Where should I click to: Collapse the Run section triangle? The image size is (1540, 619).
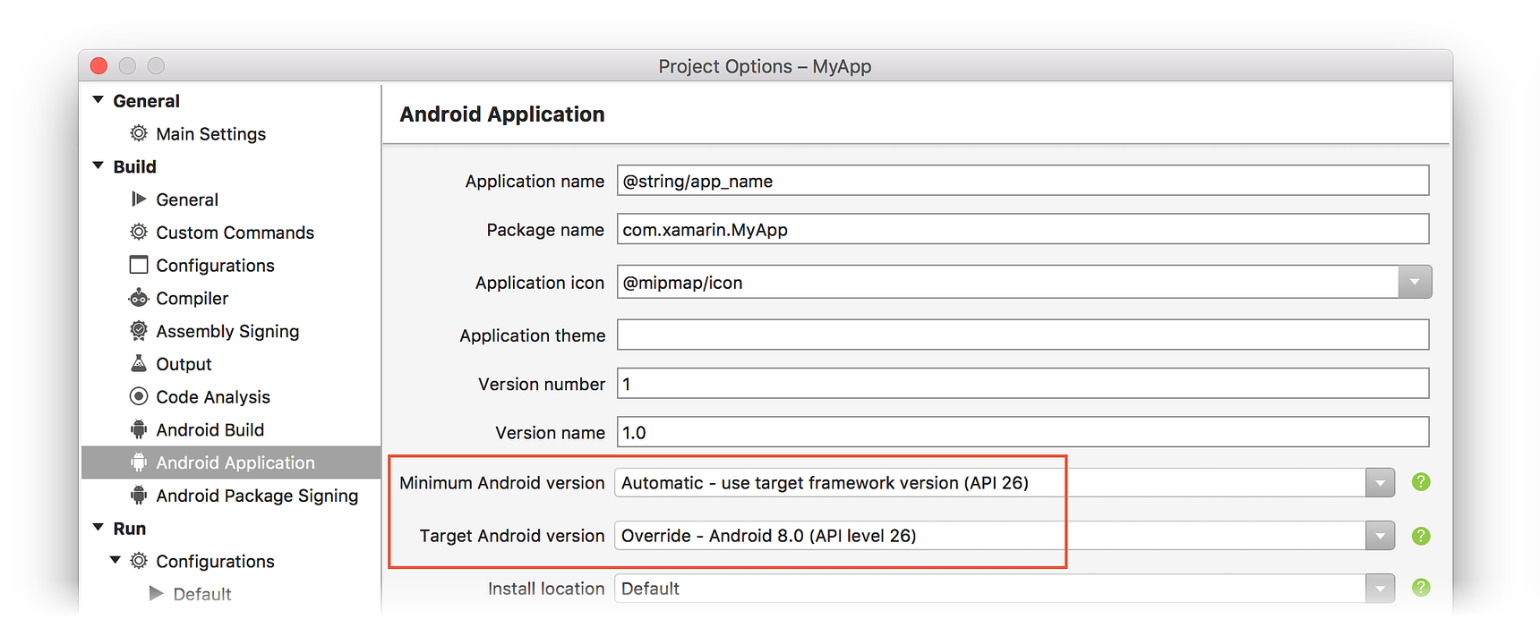pos(98,528)
